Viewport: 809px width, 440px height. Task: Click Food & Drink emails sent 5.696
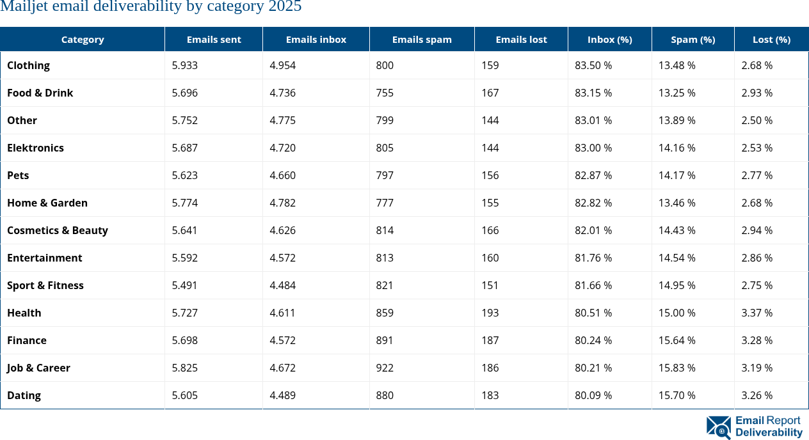point(185,93)
